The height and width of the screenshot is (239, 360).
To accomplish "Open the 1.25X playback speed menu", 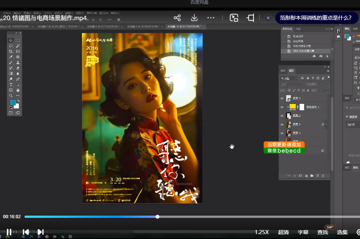I will click(262, 232).
